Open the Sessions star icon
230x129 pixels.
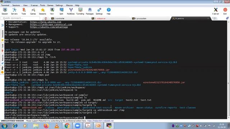coord(42,11)
